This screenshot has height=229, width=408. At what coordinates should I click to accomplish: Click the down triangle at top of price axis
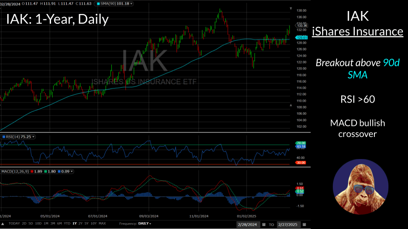pyautogui.click(x=291, y=8)
